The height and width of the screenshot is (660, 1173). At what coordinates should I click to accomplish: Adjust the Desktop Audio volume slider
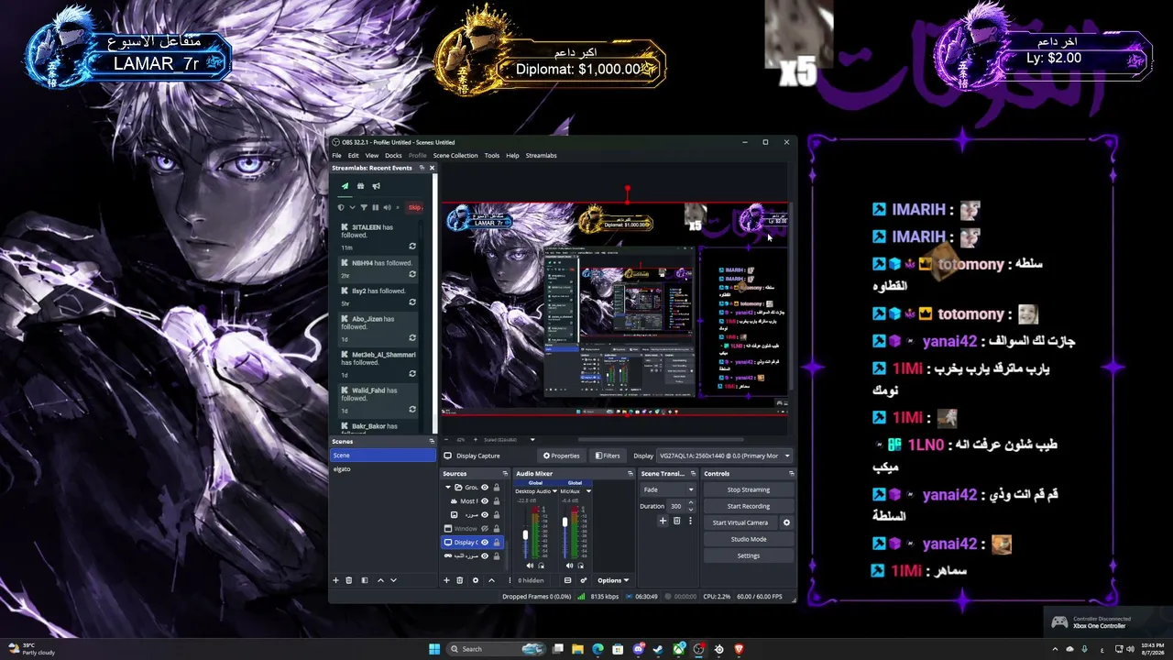(x=526, y=534)
